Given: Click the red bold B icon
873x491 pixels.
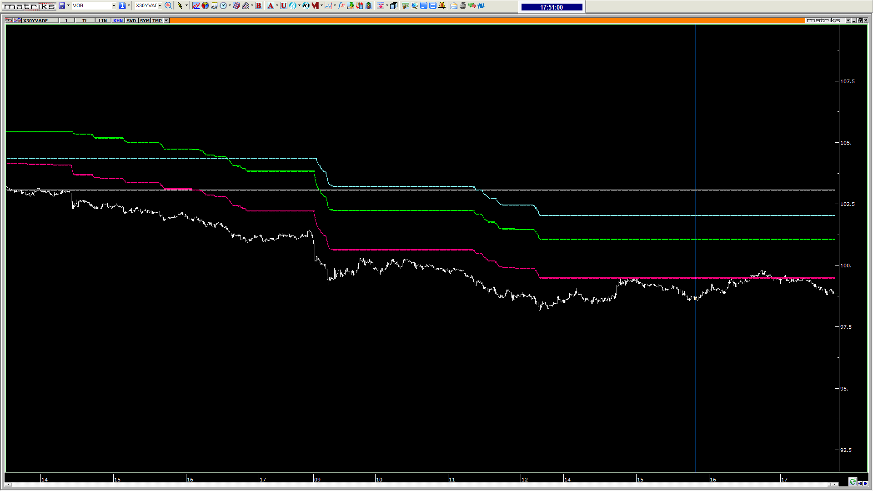Looking at the screenshot, I should pyautogui.click(x=259, y=5).
